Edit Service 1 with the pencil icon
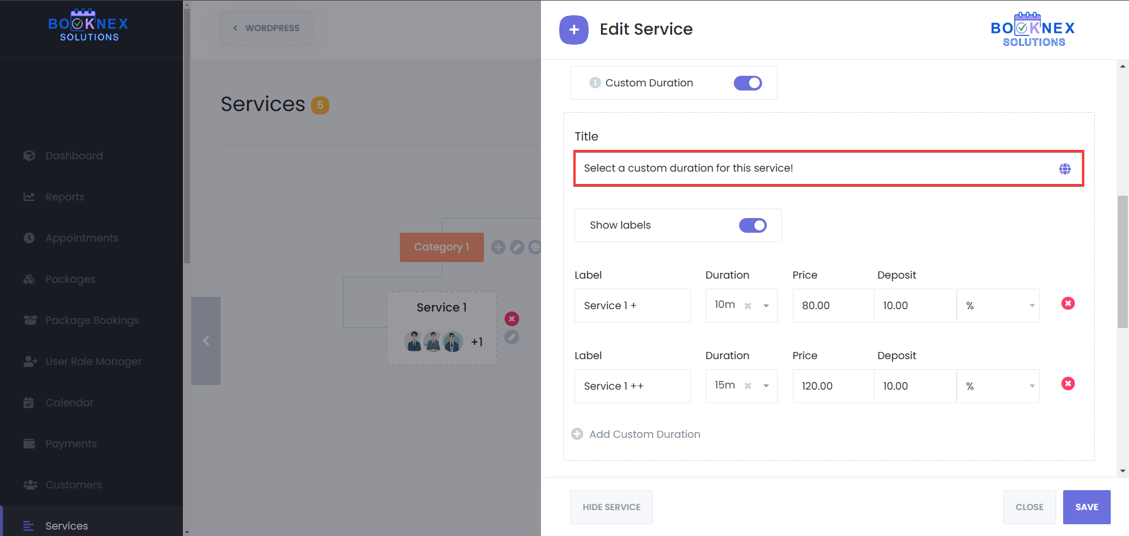1129x536 pixels. tap(512, 337)
